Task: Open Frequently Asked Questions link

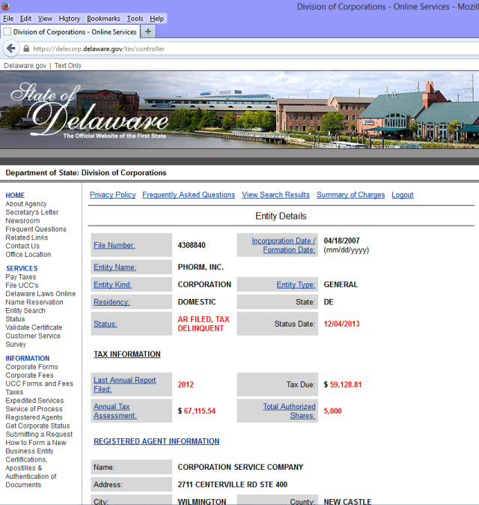Action: coord(189,195)
